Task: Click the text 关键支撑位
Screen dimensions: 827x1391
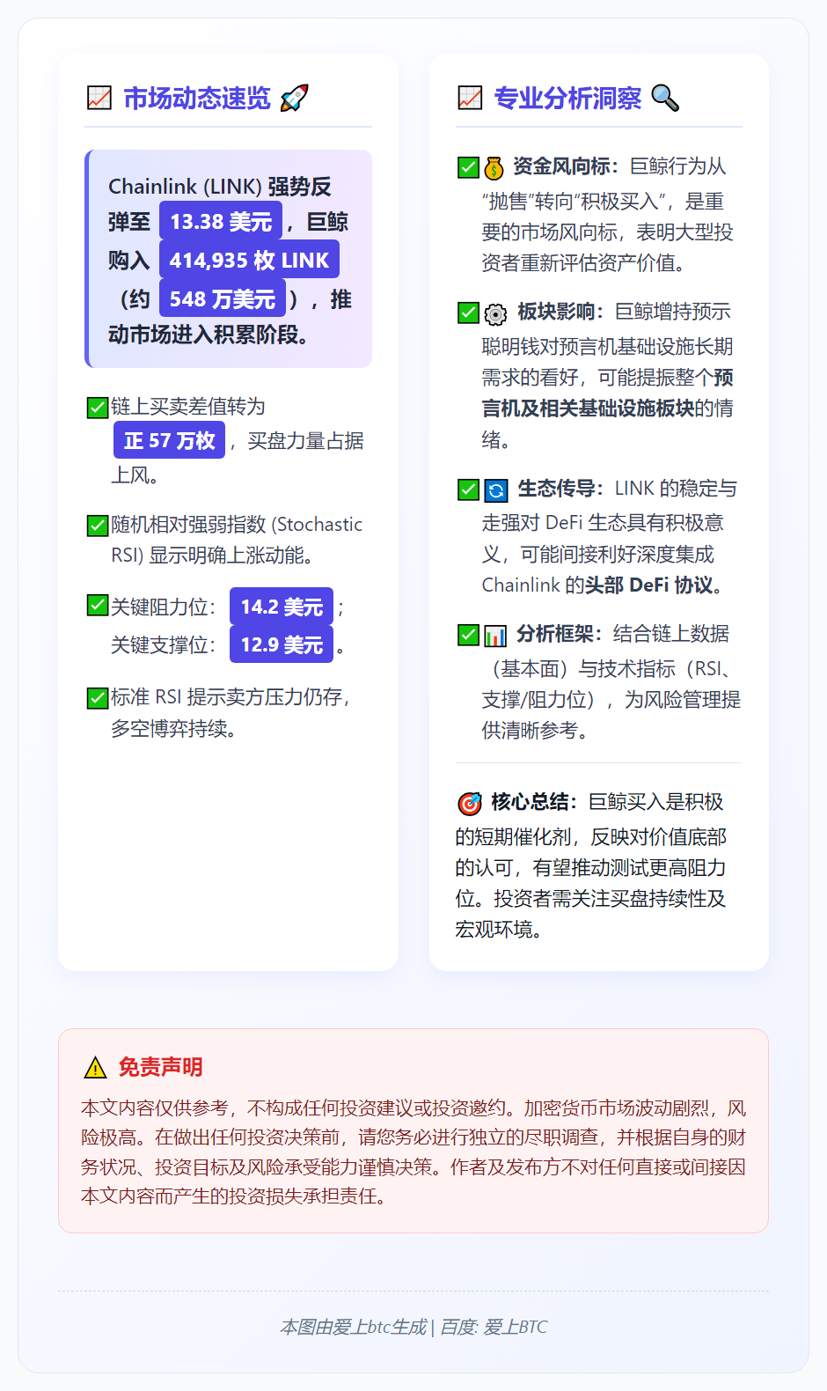Action: coord(159,645)
